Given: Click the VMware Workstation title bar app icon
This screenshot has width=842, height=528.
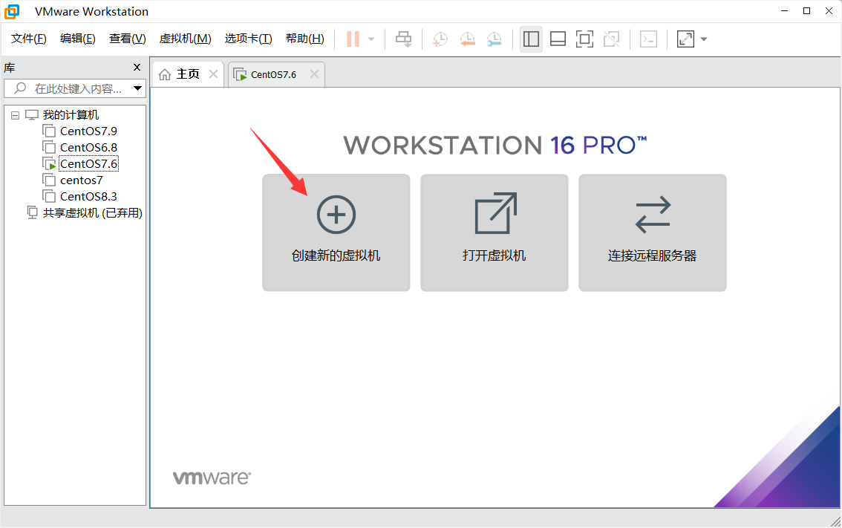Looking at the screenshot, I should pyautogui.click(x=12, y=11).
